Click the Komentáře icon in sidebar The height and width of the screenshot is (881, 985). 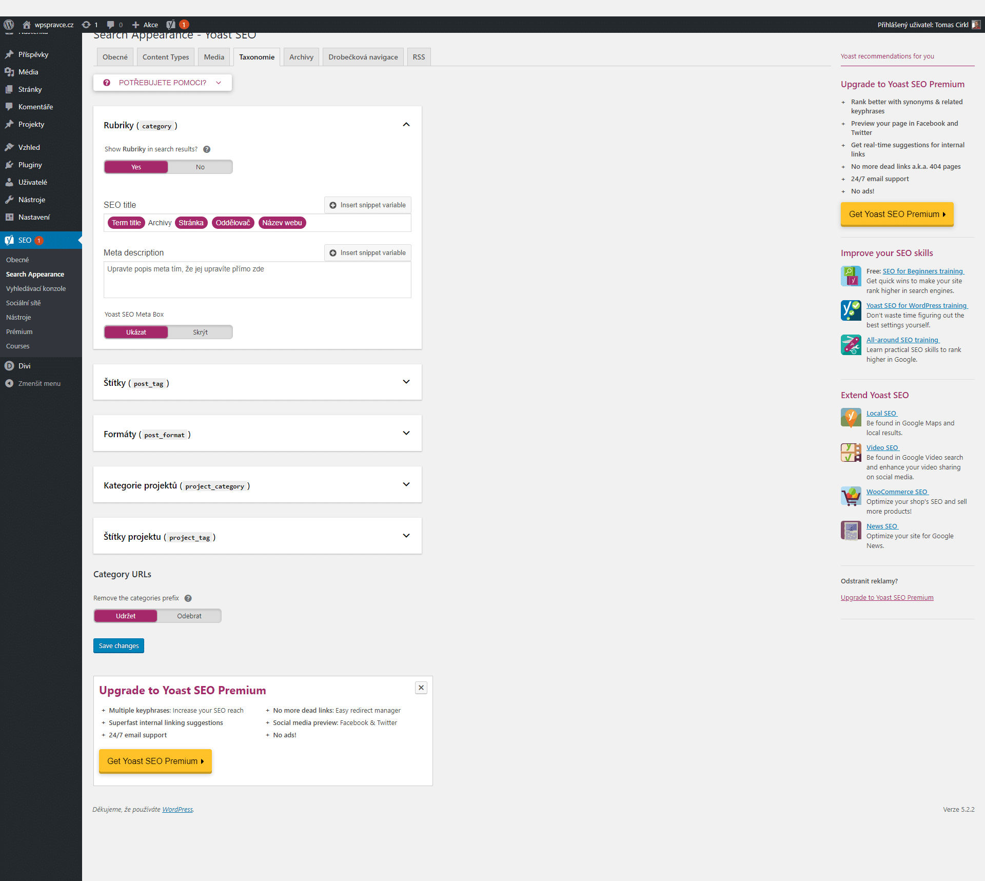tap(9, 107)
